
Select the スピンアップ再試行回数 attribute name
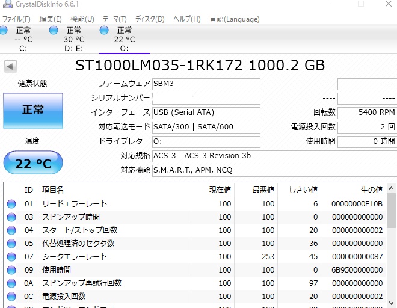[x=82, y=283]
